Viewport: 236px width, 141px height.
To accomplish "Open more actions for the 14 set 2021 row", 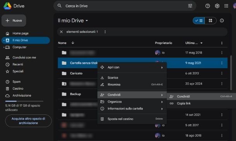I will click(222, 115).
